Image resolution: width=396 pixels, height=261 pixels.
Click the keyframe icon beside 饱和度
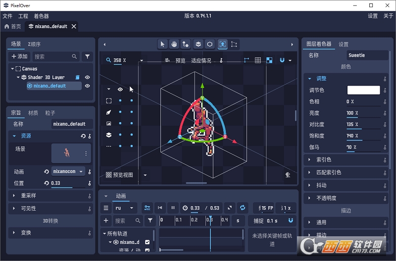385,135
